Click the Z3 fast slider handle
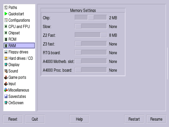 pyautogui.click(x=78, y=44)
